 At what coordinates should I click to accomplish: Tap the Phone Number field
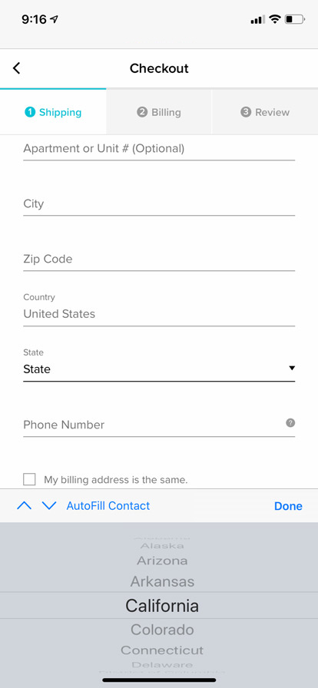159,425
